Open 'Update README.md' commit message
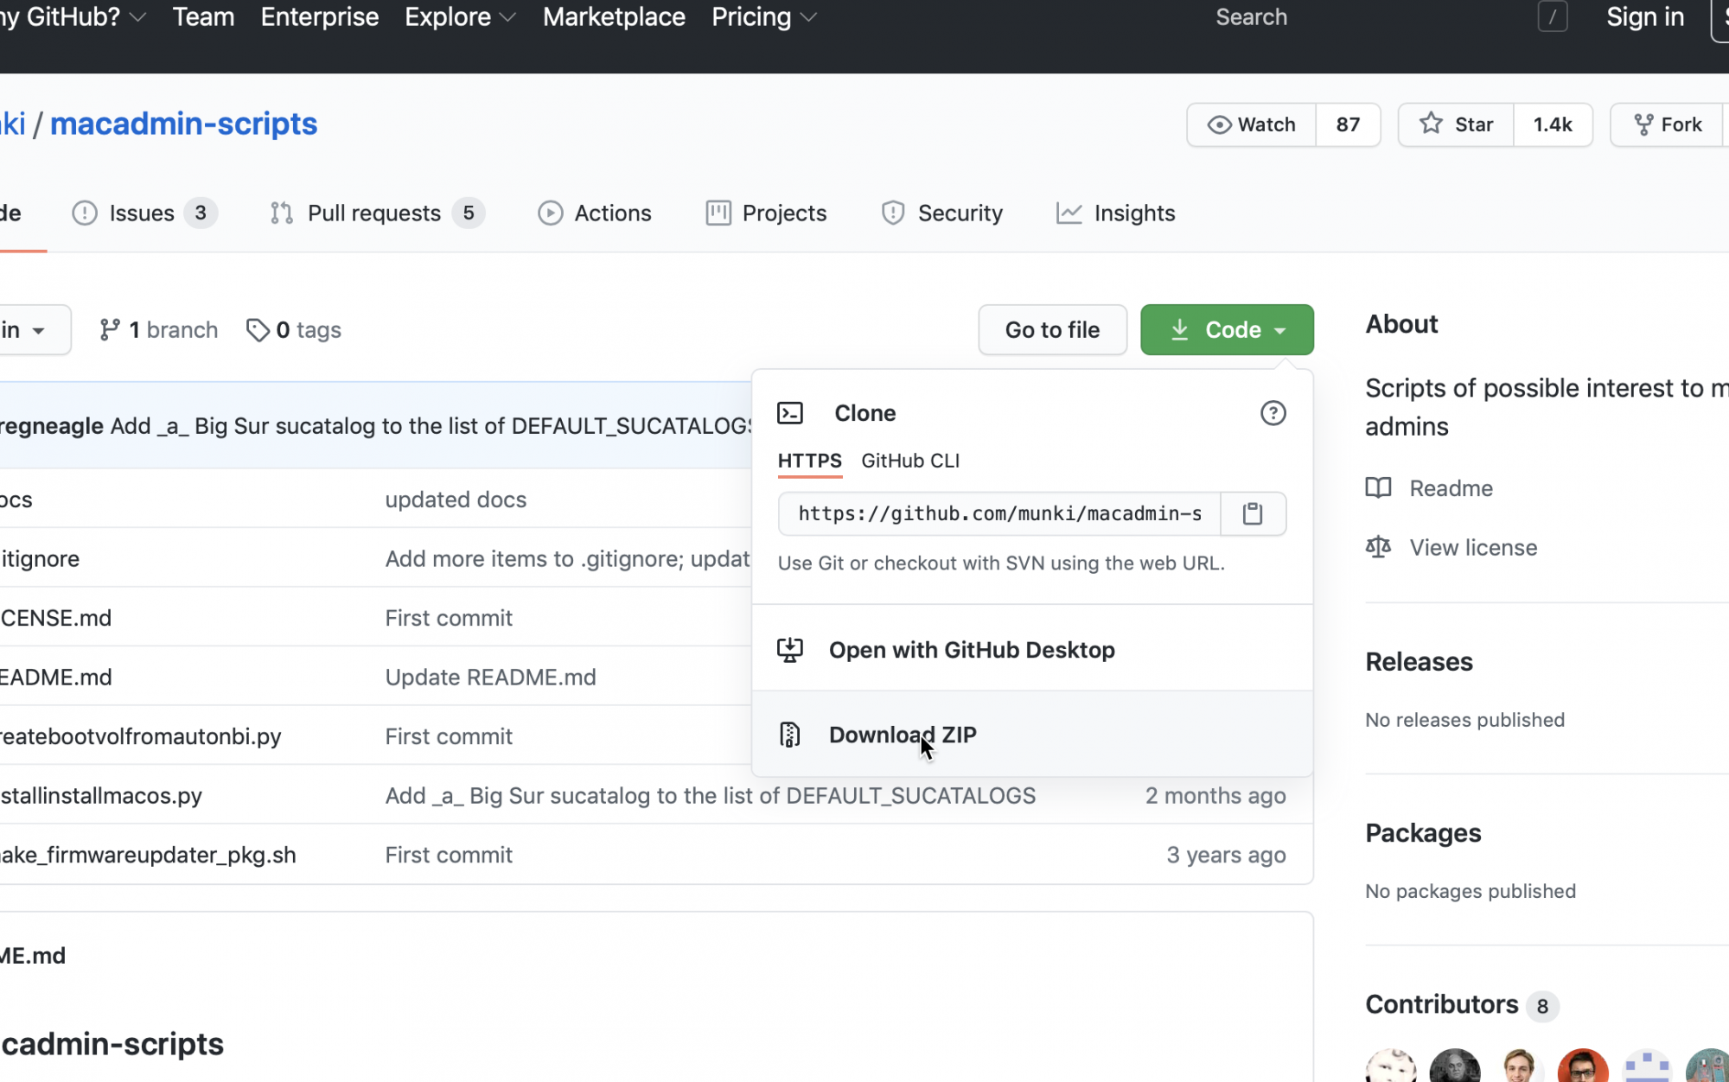Image resolution: width=1729 pixels, height=1082 pixels. point(490,677)
